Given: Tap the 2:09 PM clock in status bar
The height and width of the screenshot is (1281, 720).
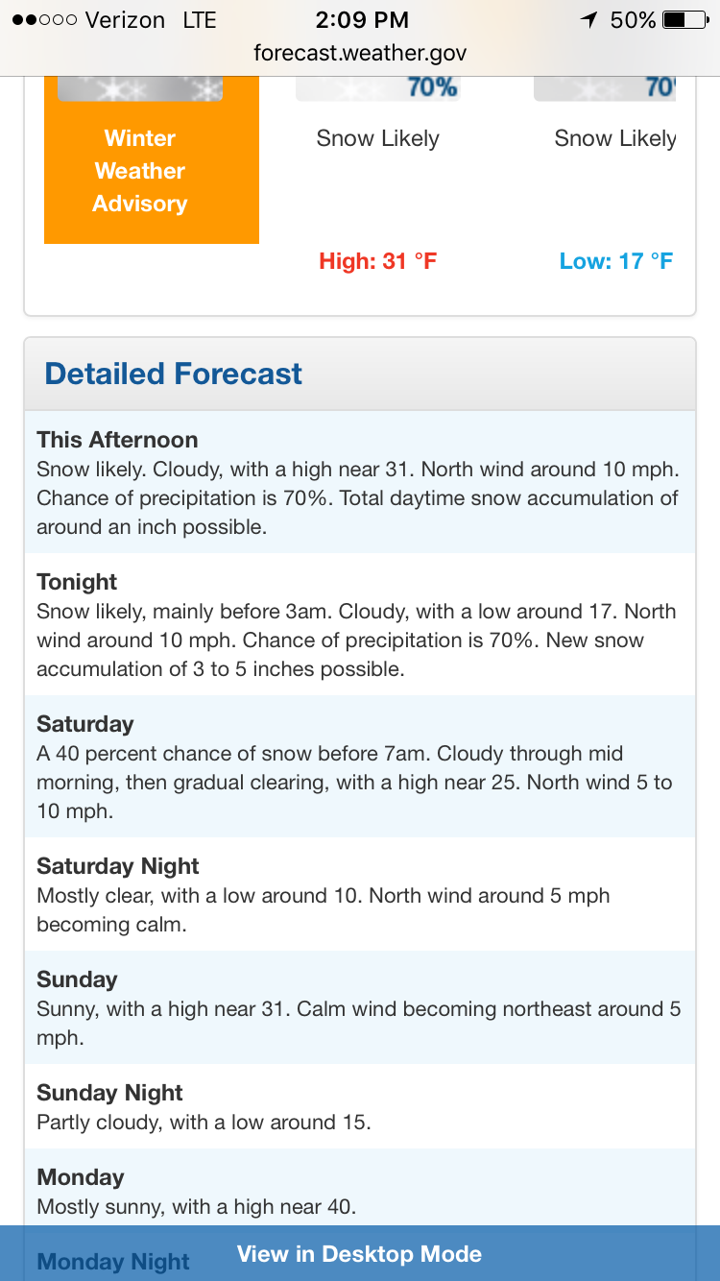Looking at the screenshot, I should coord(361,20).
